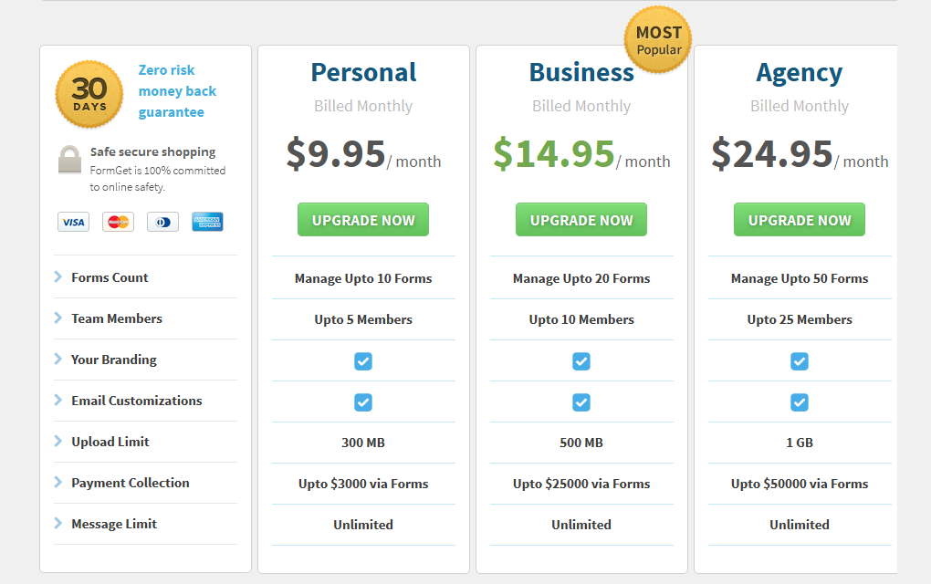Click the Diners Club card icon
931x584 pixels.
pos(162,222)
